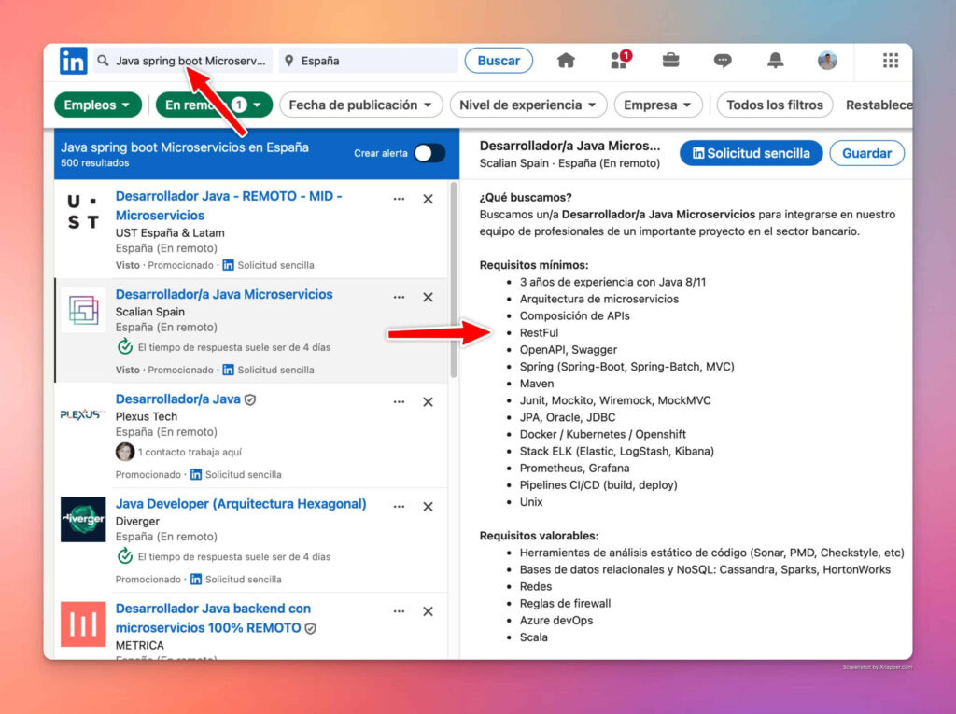Open the options menu (three dots) for the Plexus Tech job
956x714 pixels.
pos(399,402)
